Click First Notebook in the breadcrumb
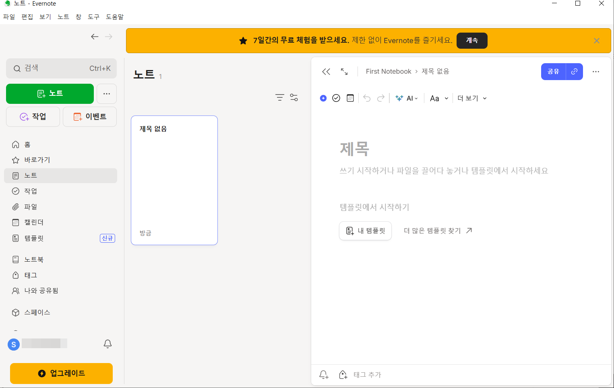 (x=389, y=71)
